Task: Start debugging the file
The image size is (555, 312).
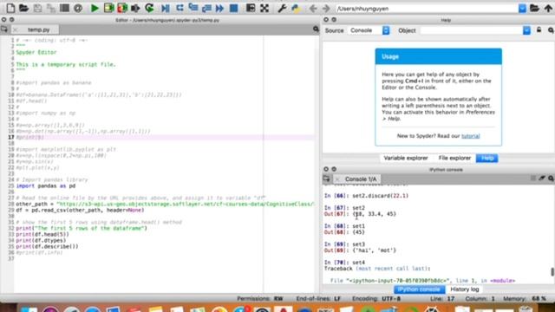Action: tap(166, 8)
